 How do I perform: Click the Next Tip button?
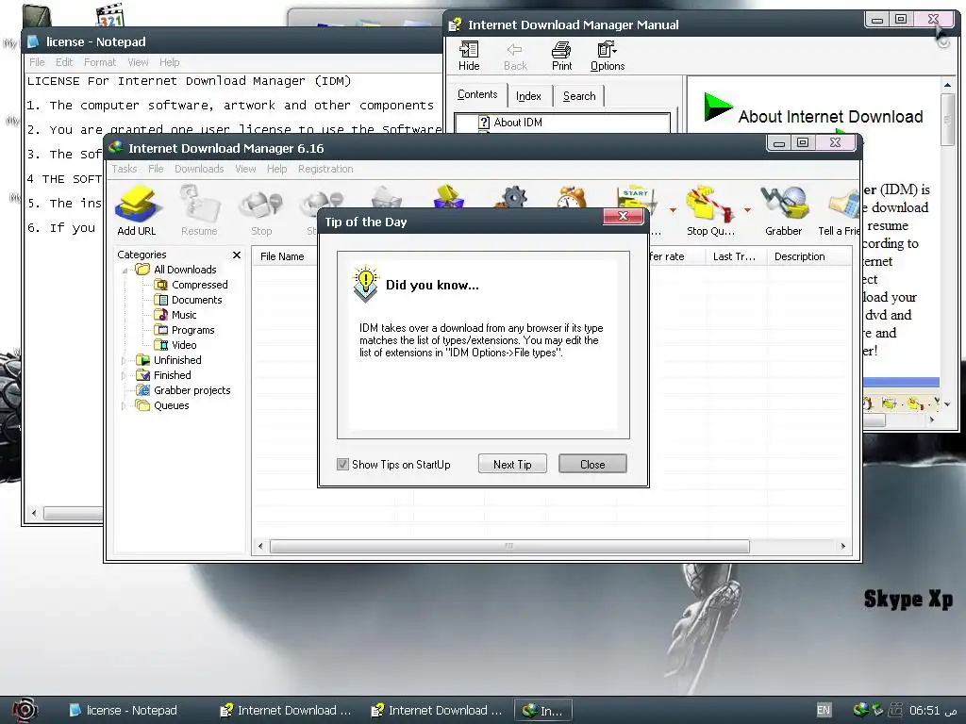(x=512, y=464)
